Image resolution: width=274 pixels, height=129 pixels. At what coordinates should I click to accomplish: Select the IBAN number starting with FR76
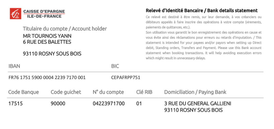47,77
